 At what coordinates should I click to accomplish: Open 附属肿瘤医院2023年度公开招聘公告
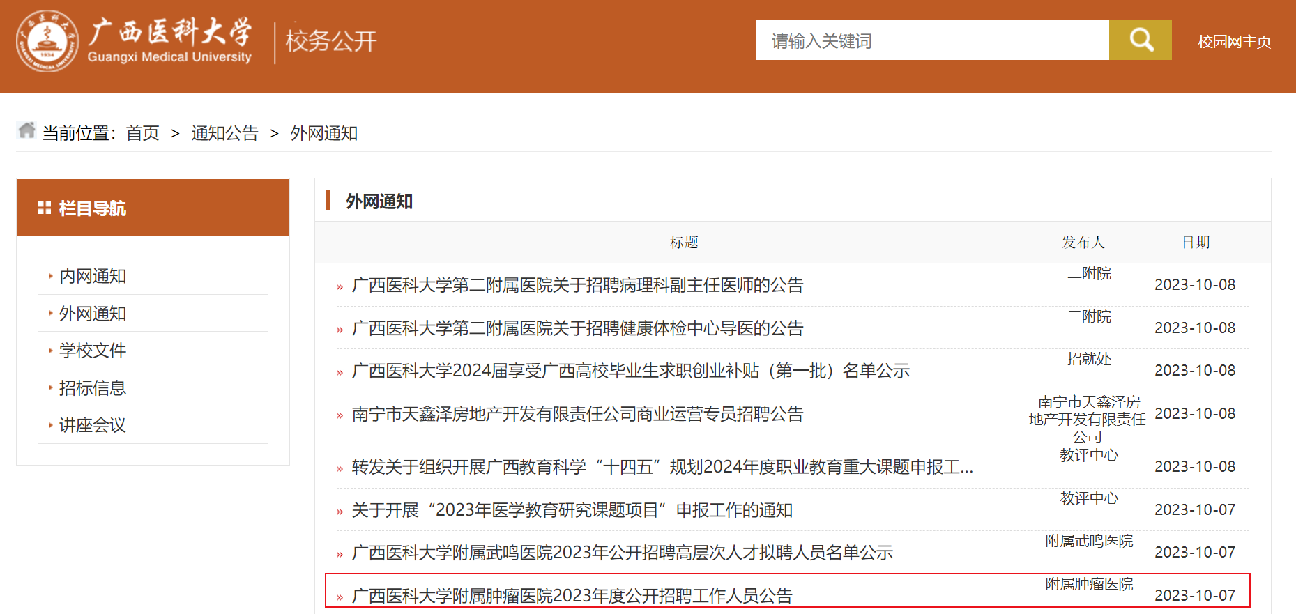[x=572, y=596]
